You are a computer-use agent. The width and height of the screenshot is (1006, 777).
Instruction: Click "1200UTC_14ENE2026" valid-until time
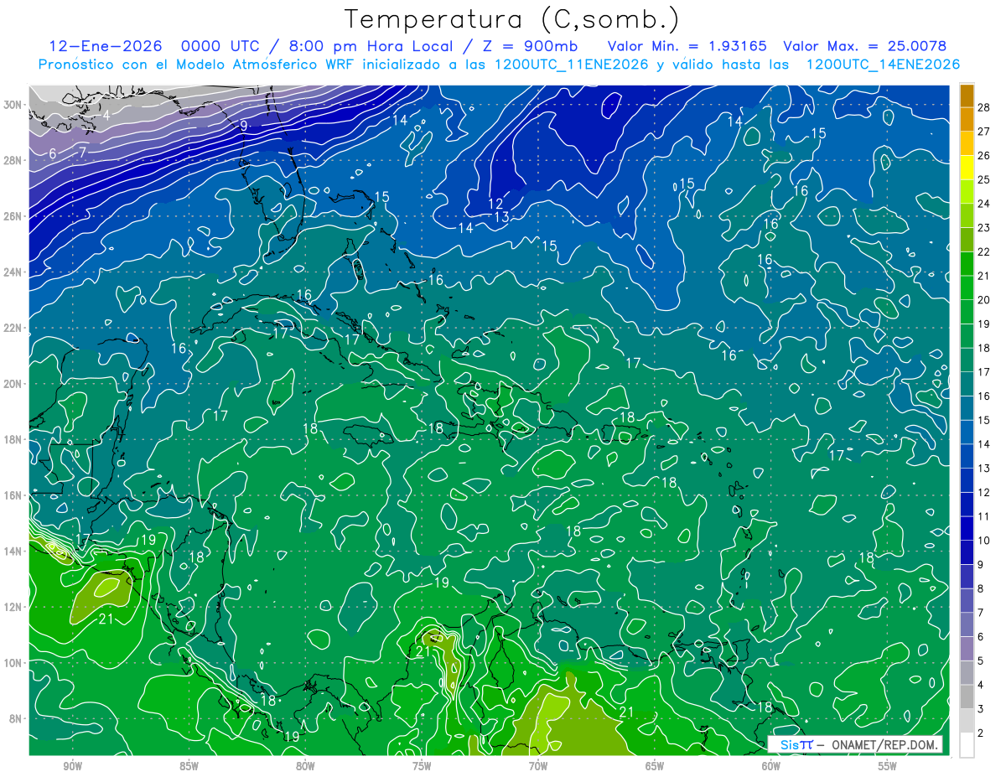(883, 65)
